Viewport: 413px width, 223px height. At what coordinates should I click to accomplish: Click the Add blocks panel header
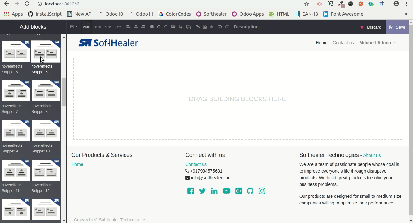33,27
